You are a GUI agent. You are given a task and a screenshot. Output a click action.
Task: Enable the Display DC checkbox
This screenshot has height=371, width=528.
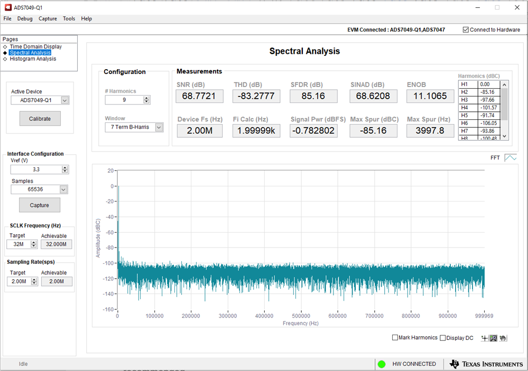443,338
